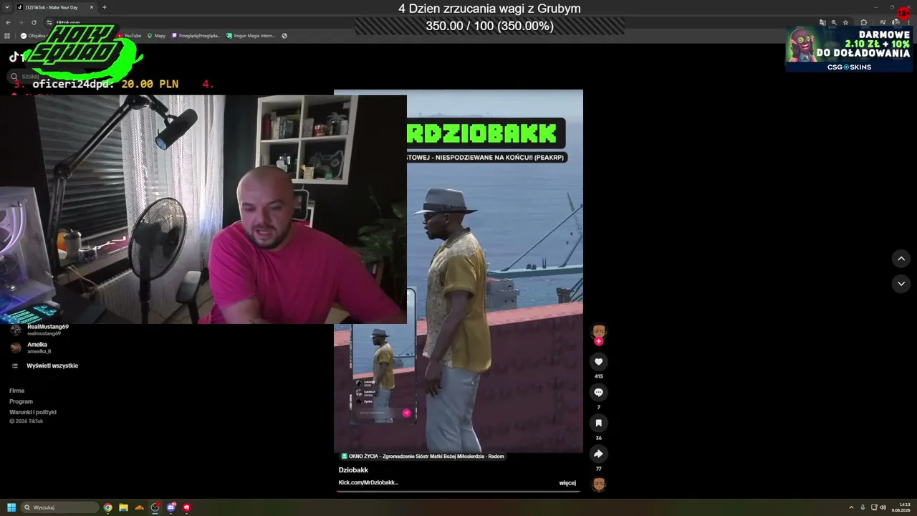917x516 pixels.
Task: Open the Chrome apps grid in bookmarks bar
Action: coord(7,36)
